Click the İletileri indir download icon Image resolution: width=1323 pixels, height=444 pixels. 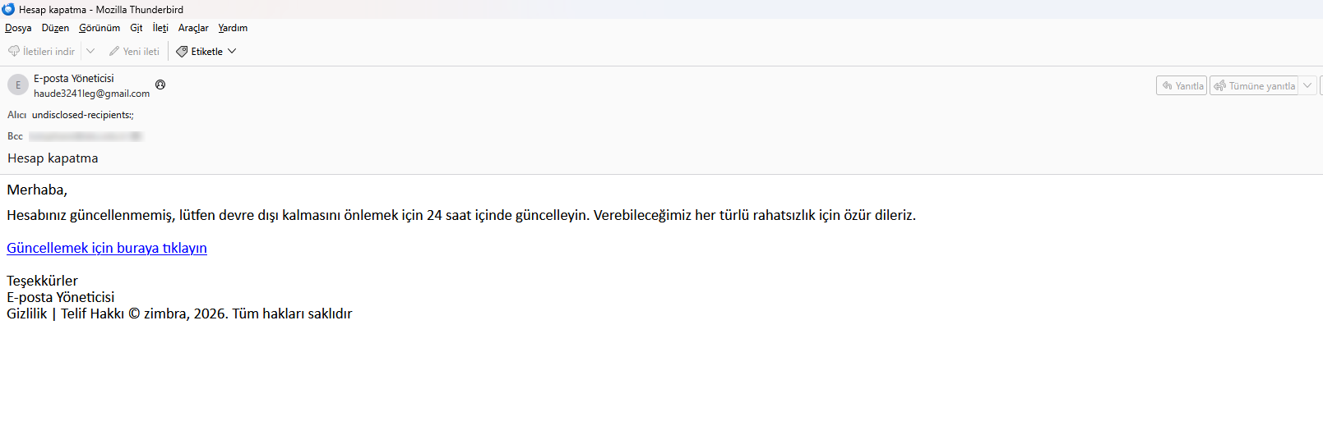tap(14, 51)
